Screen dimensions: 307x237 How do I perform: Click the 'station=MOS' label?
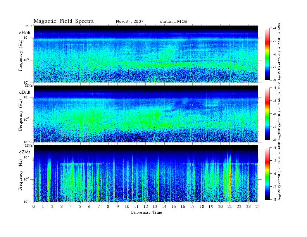(x=174, y=22)
